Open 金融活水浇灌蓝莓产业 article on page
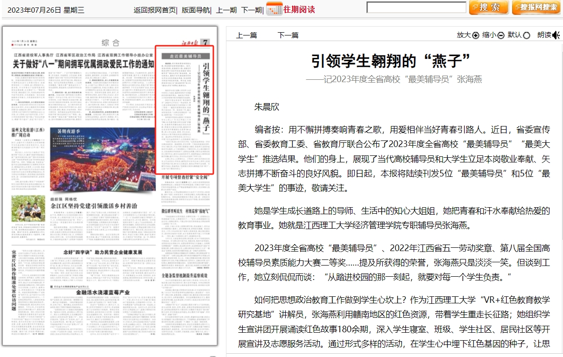The image size is (563, 357). click(x=103, y=293)
